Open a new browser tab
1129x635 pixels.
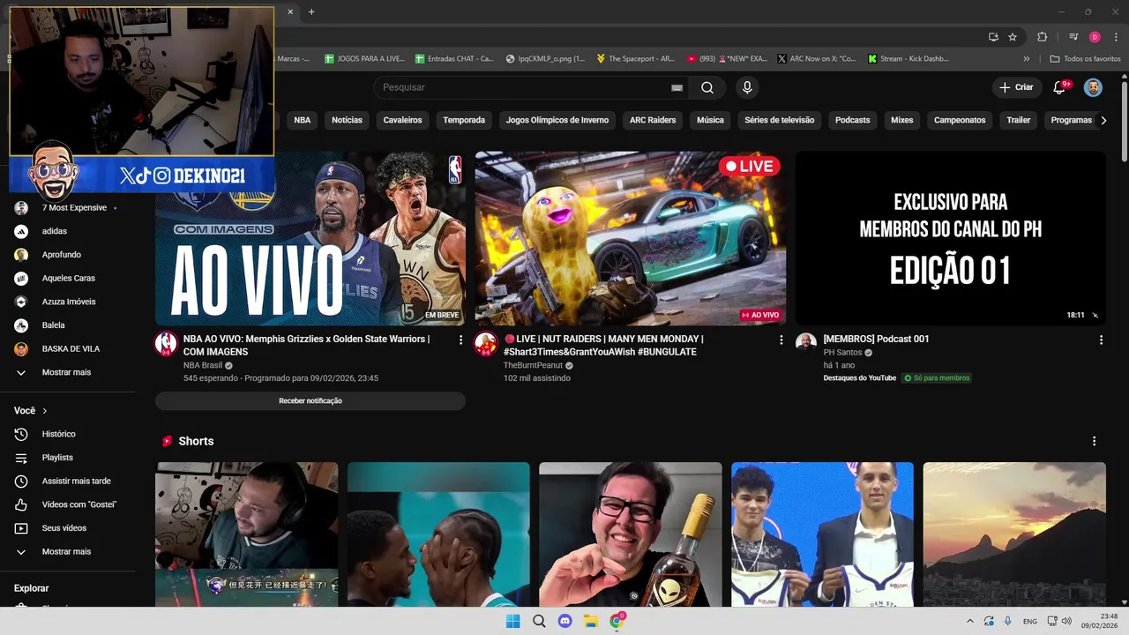311,11
